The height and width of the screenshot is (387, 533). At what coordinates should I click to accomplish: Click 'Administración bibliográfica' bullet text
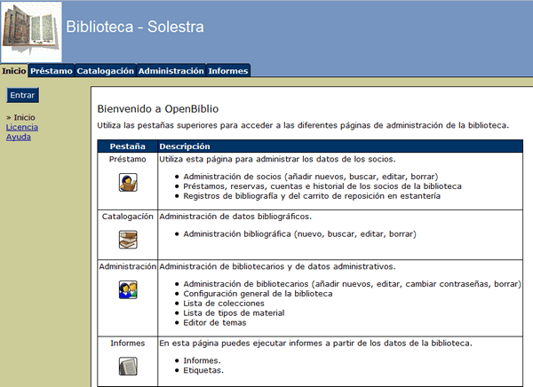click(x=300, y=234)
